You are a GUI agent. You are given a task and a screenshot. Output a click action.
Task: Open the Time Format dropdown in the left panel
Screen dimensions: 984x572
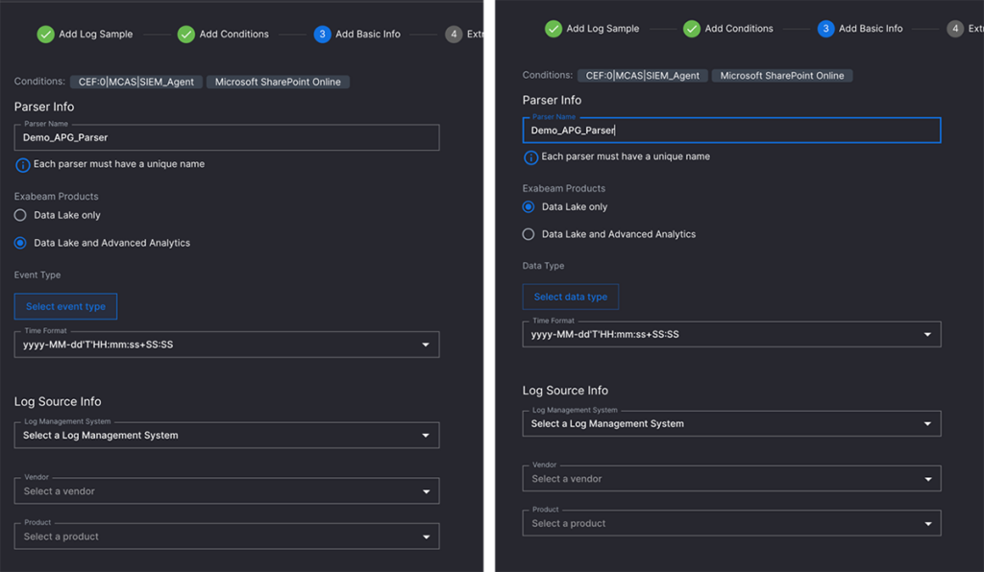tap(227, 345)
